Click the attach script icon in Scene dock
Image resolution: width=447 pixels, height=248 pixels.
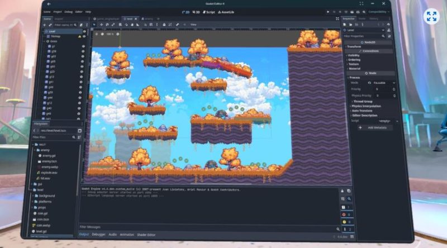pos(81,25)
